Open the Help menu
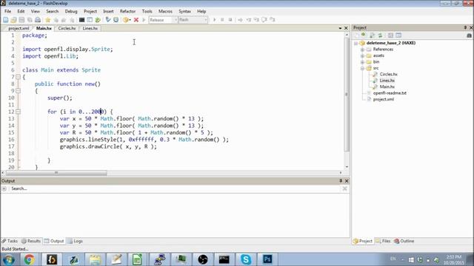 click(x=201, y=11)
